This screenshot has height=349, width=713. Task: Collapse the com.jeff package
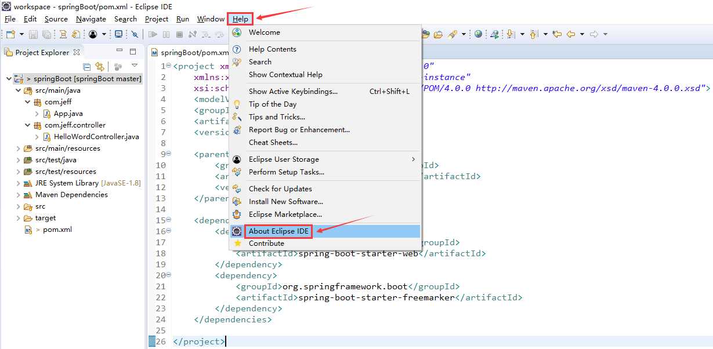point(28,102)
